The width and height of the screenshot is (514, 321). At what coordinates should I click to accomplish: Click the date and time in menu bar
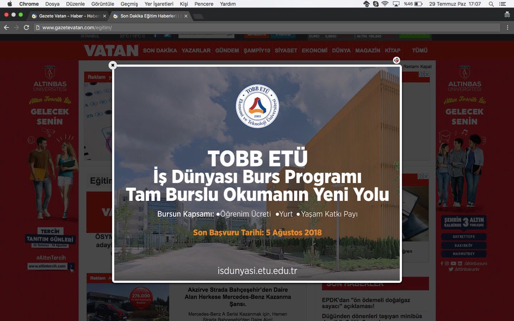[455, 4]
